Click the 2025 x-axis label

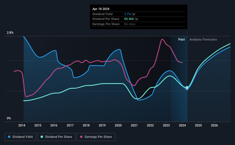pos(198,125)
